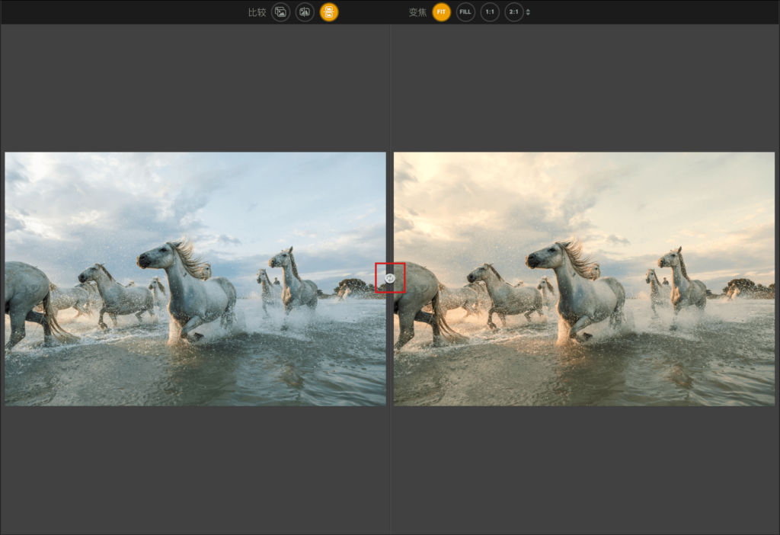Choose the 2:1 zoom level
This screenshot has width=780, height=535.
click(x=514, y=12)
